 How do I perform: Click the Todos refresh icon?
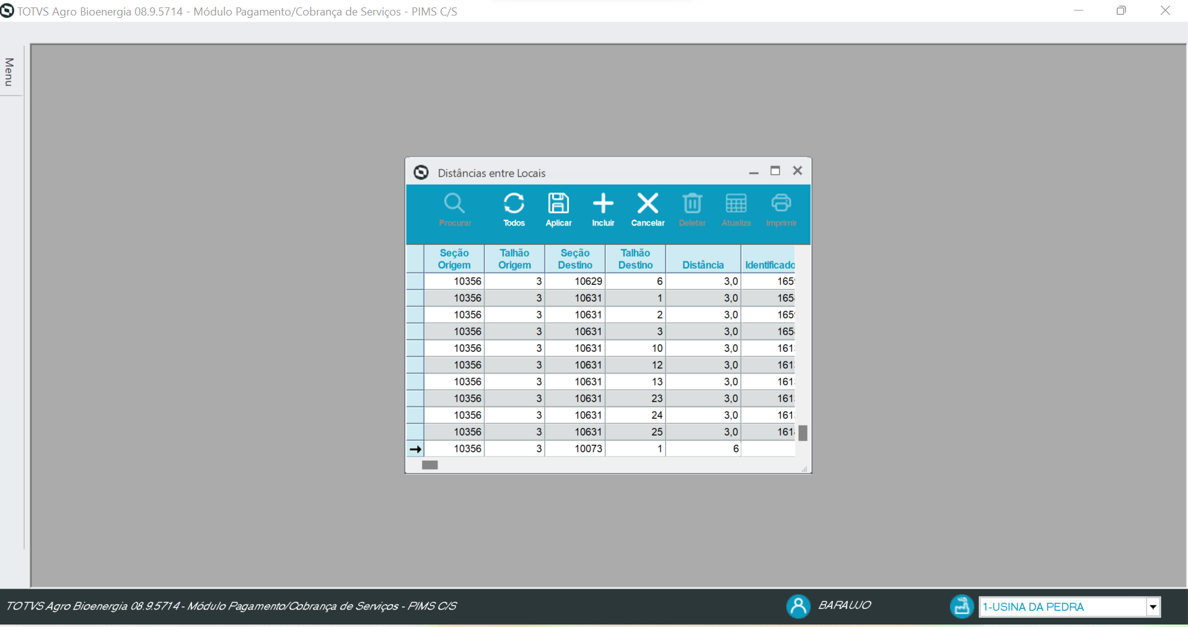tap(514, 203)
